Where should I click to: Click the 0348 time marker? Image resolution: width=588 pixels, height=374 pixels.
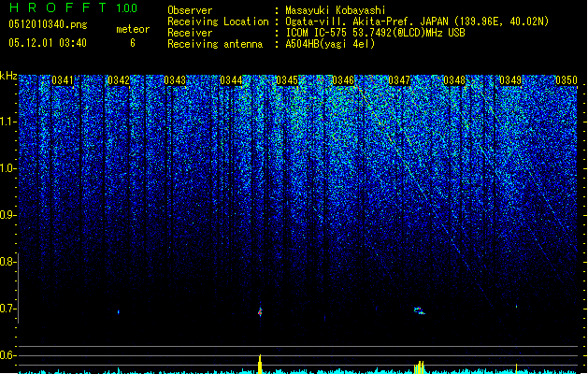(454, 80)
